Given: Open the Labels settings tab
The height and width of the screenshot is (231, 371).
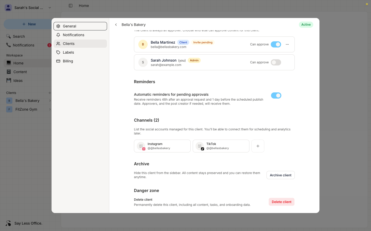Looking at the screenshot, I should [80, 52].
